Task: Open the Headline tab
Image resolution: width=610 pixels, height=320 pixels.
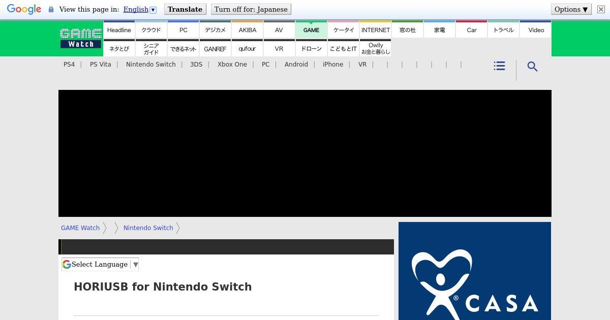Action: pyautogui.click(x=119, y=30)
